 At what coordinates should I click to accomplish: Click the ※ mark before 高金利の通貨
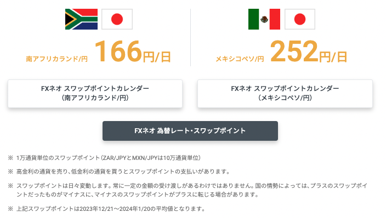click(10, 171)
